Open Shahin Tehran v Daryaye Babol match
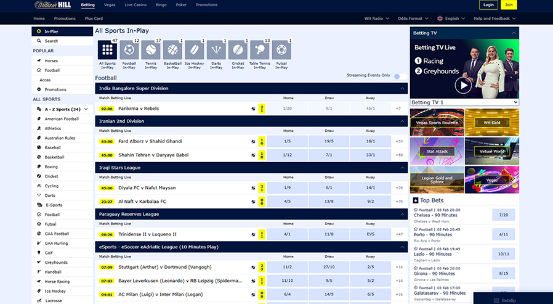 153,155
